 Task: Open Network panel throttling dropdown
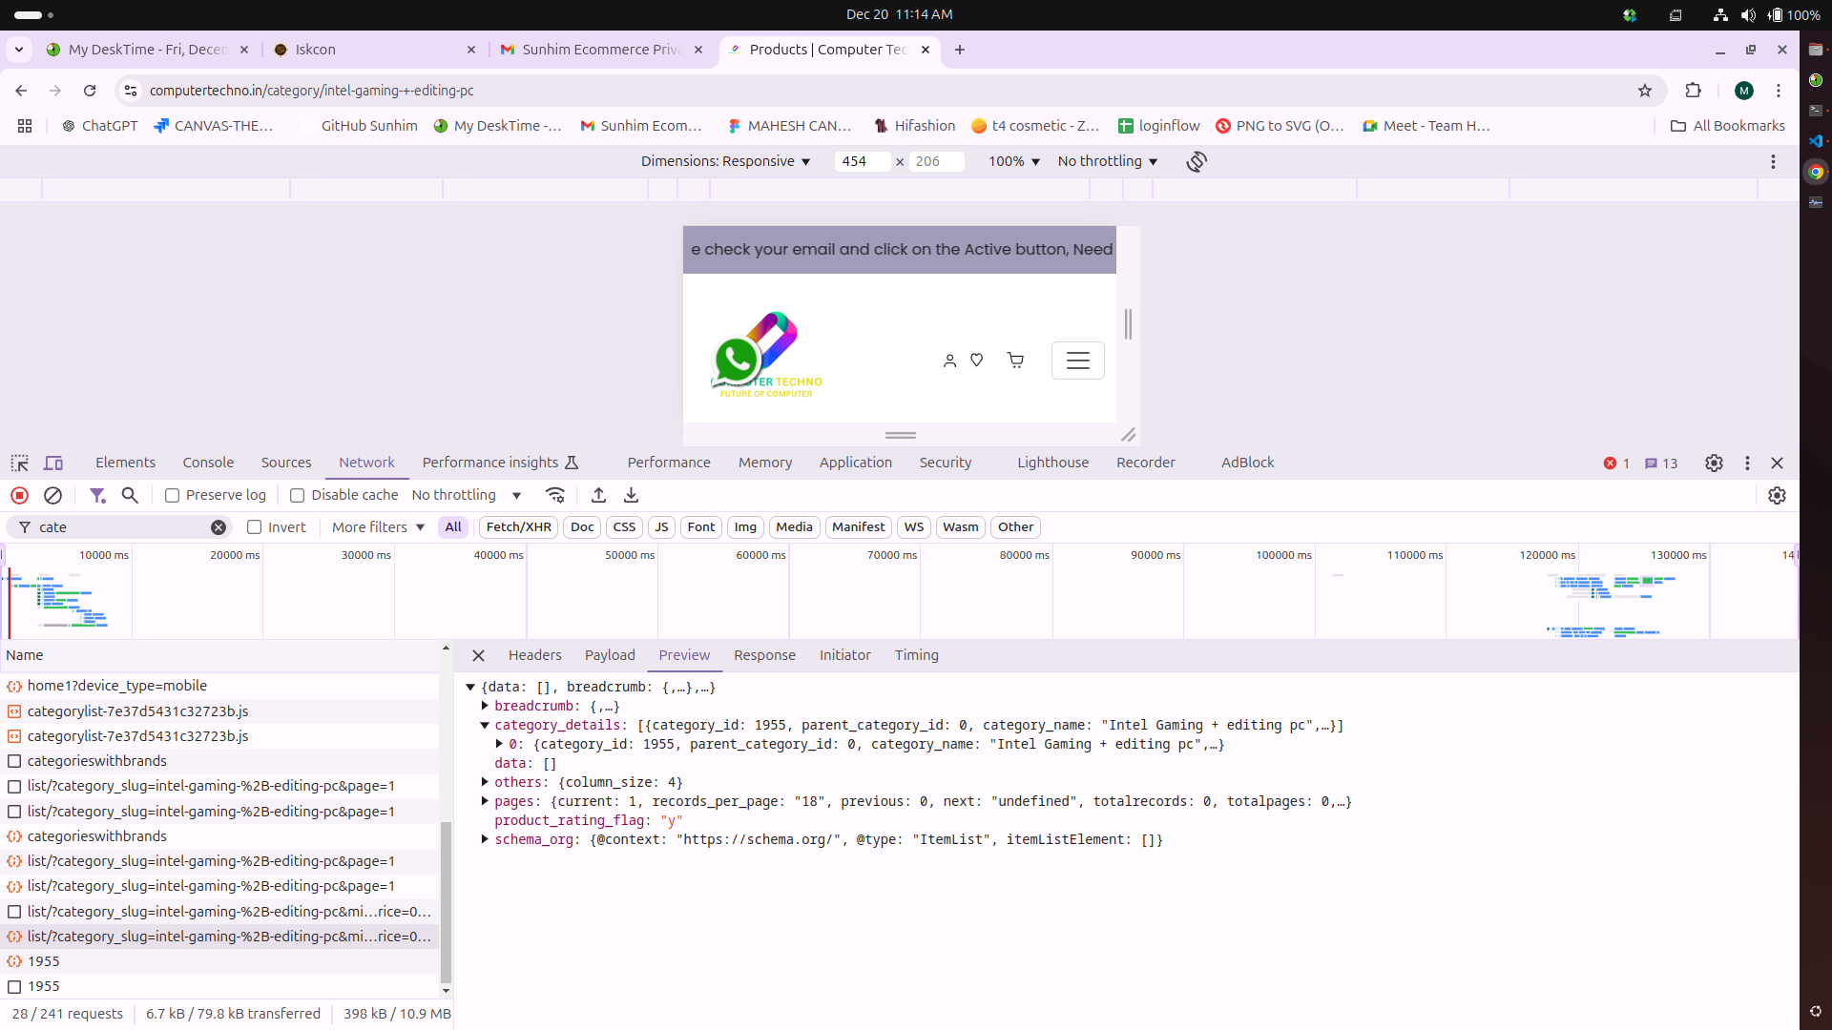467,496
